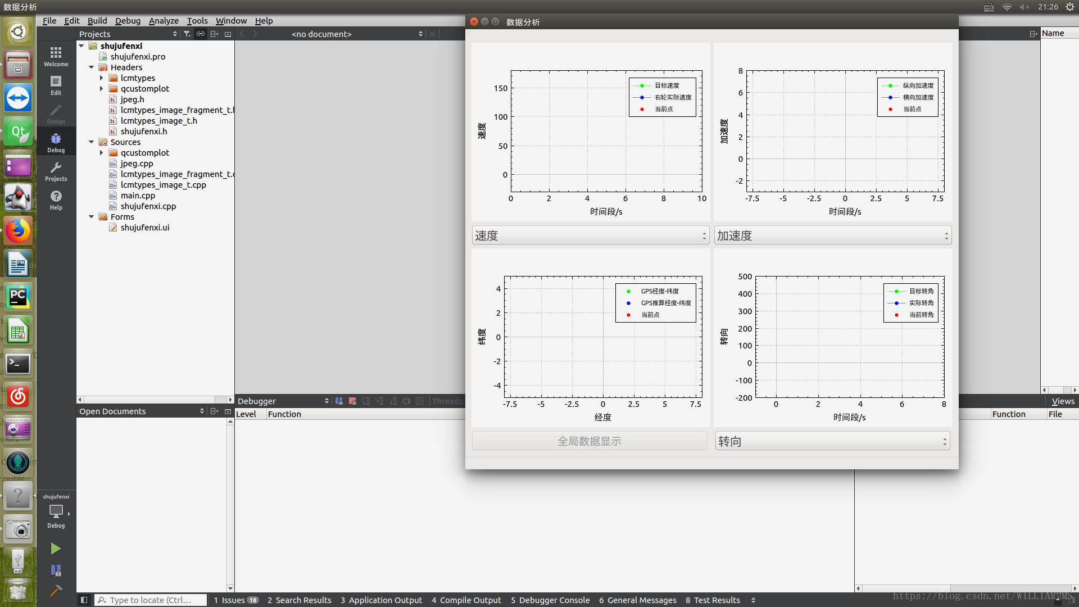Toggle link-with-editor icon in Projects panel
1079x607 pixels.
tap(201, 34)
